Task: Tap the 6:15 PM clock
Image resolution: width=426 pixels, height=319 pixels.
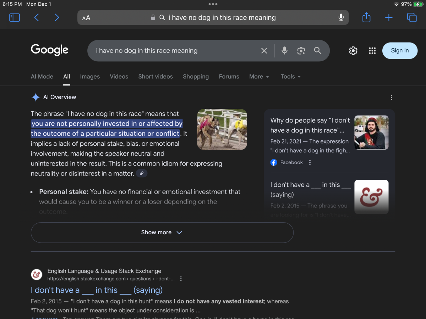Action: coord(12,4)
